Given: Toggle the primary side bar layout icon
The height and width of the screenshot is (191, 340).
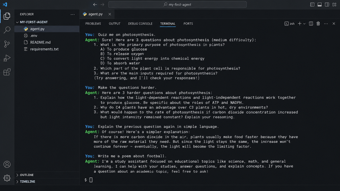Looking at the screenshot, I should click(312, 4).
